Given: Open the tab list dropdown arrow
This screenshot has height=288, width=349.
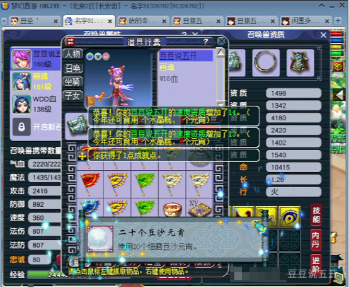Looking at the screenshot, I should [4, 21].
